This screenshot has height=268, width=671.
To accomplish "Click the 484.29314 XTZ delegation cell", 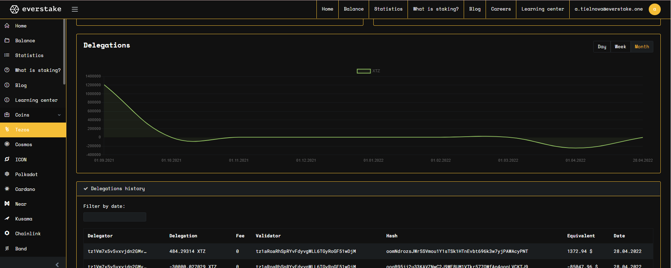I will click(187, 251).
